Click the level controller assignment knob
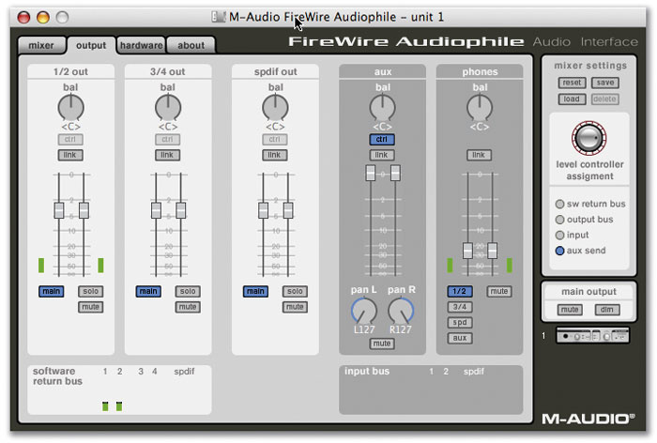 (x=588, y=138)
